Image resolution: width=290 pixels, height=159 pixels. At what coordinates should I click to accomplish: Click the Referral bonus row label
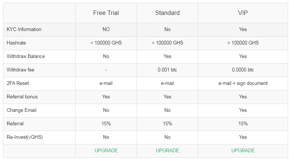click(x=22, y=97)
